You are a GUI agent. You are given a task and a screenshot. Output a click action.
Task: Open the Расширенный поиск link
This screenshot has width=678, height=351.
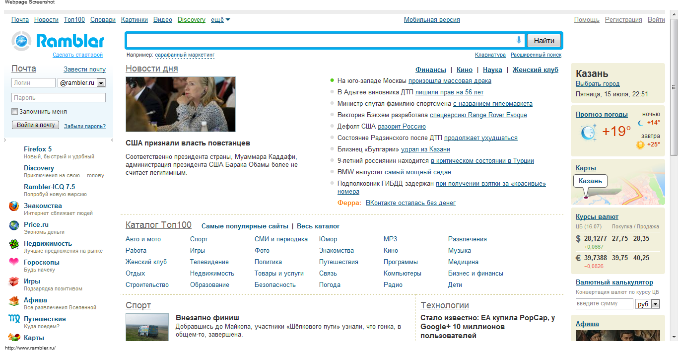pos(536,55)
